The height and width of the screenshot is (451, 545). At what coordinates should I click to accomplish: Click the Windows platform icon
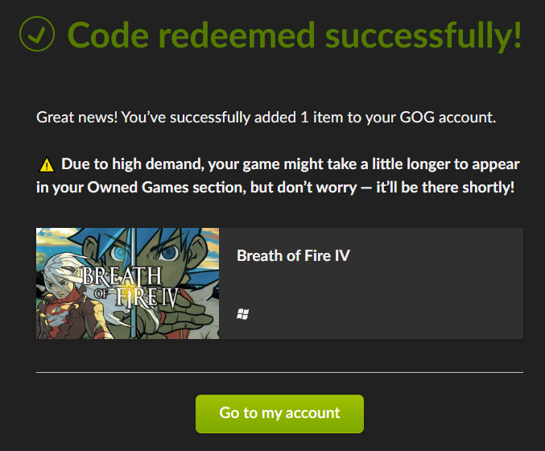(x=242, y=314)
